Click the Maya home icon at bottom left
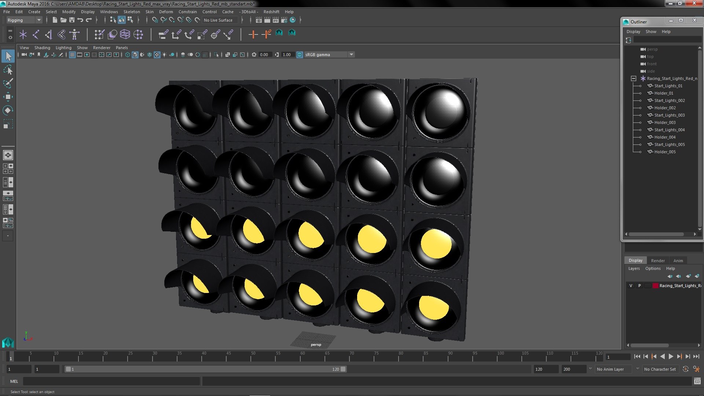Image resolution: width=704 pixels, height=396 pixels. coord(8,342)
